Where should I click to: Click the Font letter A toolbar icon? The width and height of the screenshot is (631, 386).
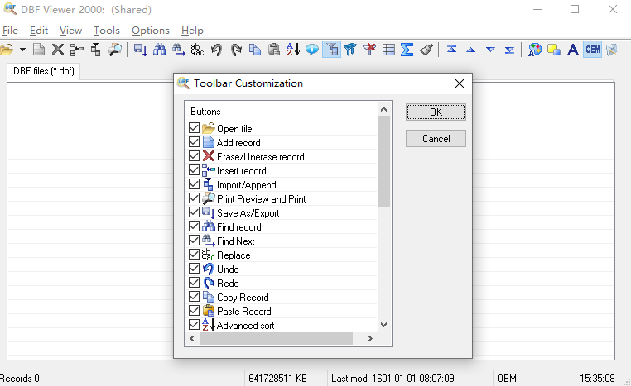pyautogui.click(x=572, y=50)
